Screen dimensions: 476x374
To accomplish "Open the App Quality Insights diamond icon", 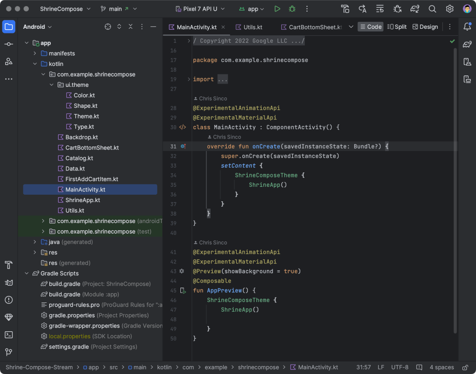I will pos(9,317).
